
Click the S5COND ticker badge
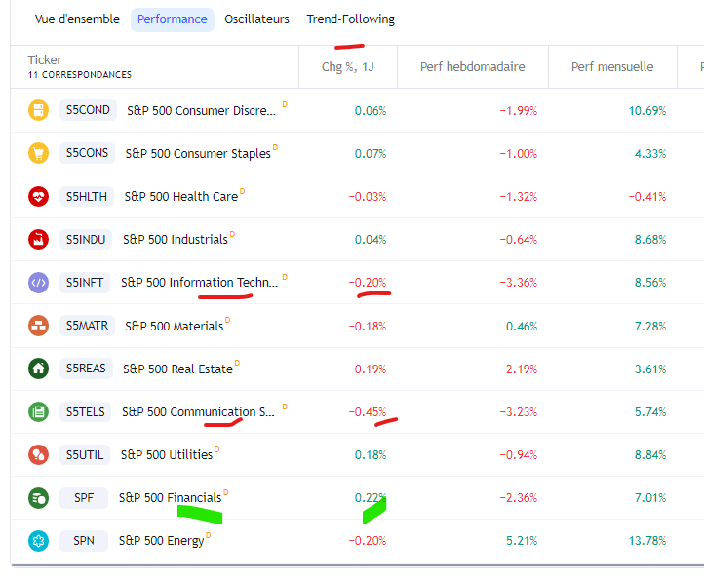[x=88, y=110]
